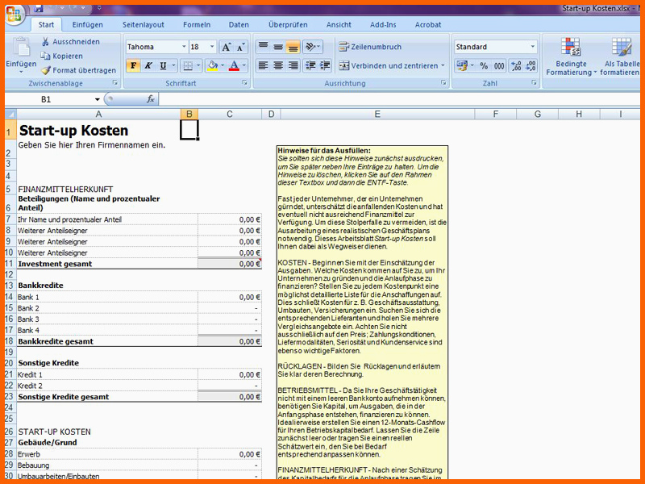
Task: Expand fill color dropdown arrow
Action: pos(223,65)
